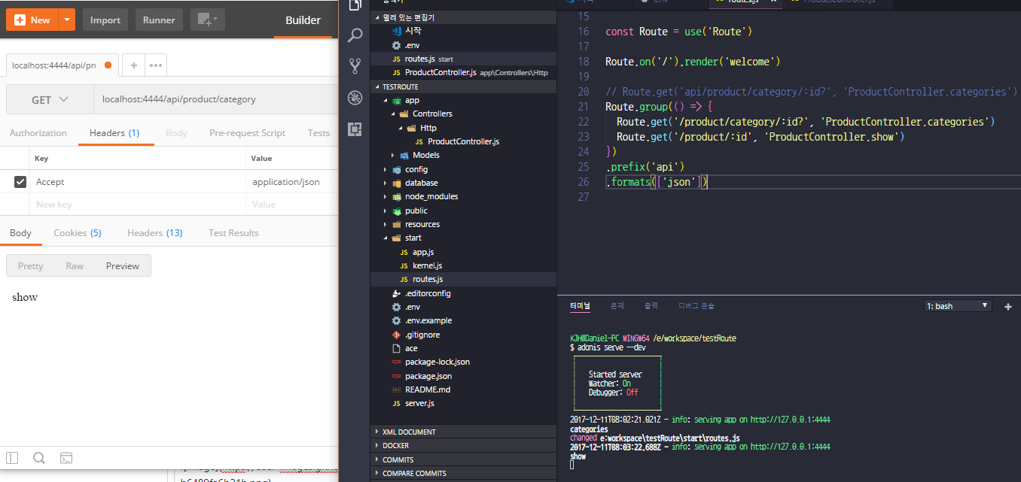The height and width of the screenshot is (482, 1021).
Task: Open the Cookies (5) response tab
Action: (x=78, y=233)
